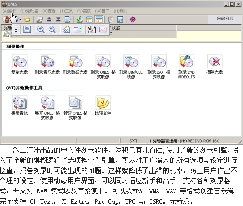Image resolution: width=243 pixels, height=206 pixels.
Task: Launch the 提取音轨 extract audio tracks tool
Action: click(x=19, y=106)
